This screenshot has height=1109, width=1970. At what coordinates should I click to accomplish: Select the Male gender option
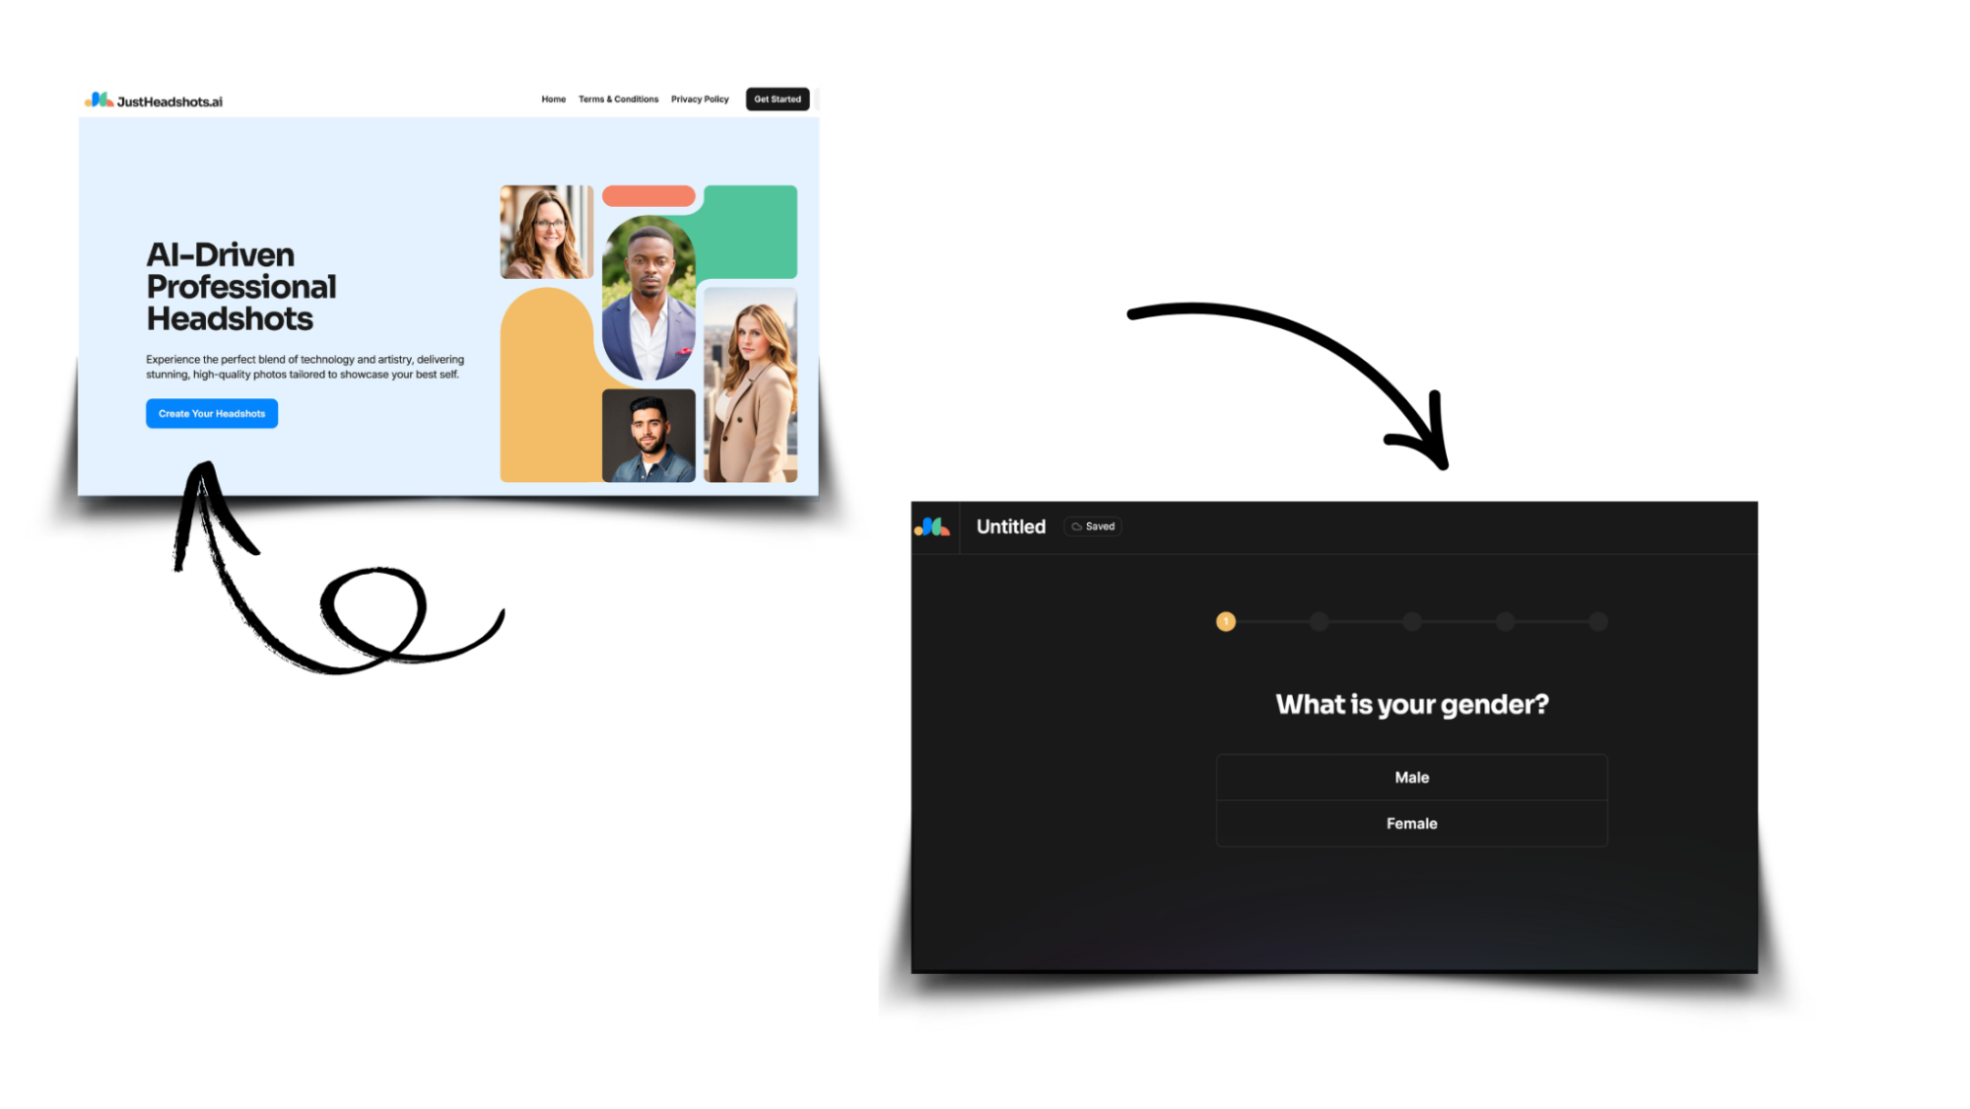pos(1411,778)
